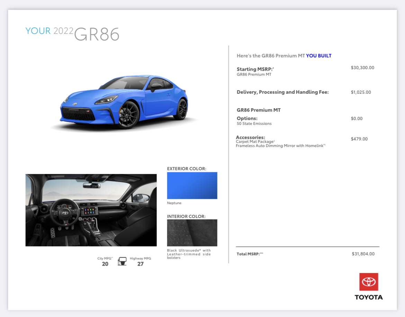The image size is (405, 317).
Task: Select the Neptune exterior color swatch
Action: tap(192, 185)
